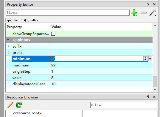Float the Resource Browser panel
Screen dimensions: 160x117
click(148, 97)
